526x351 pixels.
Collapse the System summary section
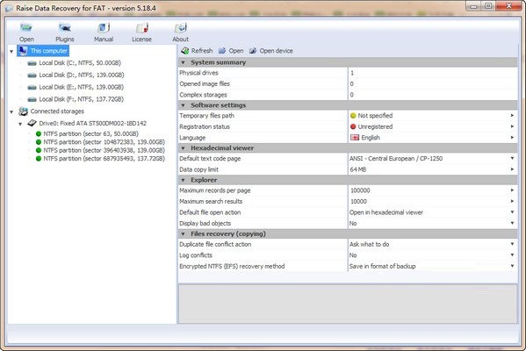click(184, 62)
